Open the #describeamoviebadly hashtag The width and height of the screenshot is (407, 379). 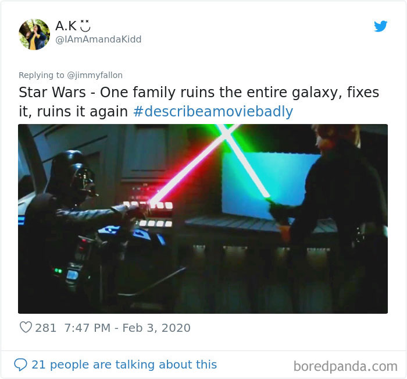[213, 112]
